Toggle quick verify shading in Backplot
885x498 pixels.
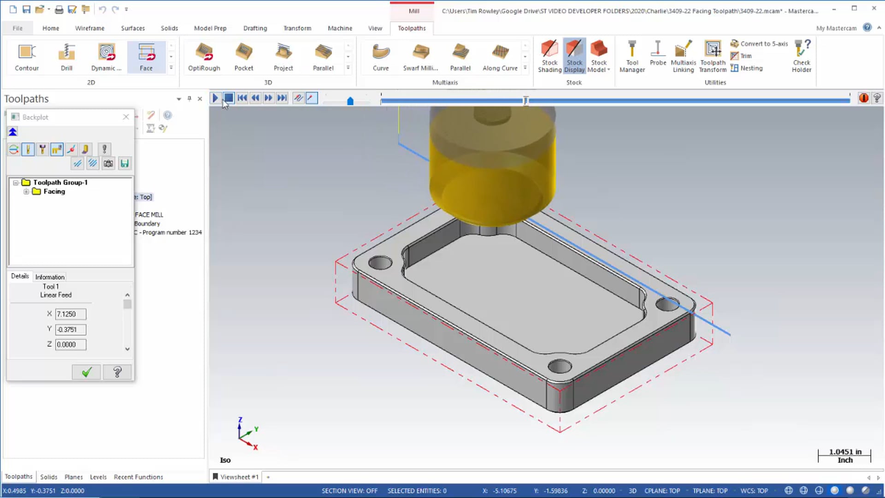tap(85, 149)
